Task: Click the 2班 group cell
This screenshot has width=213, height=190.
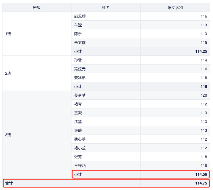Action: [8, 73]
